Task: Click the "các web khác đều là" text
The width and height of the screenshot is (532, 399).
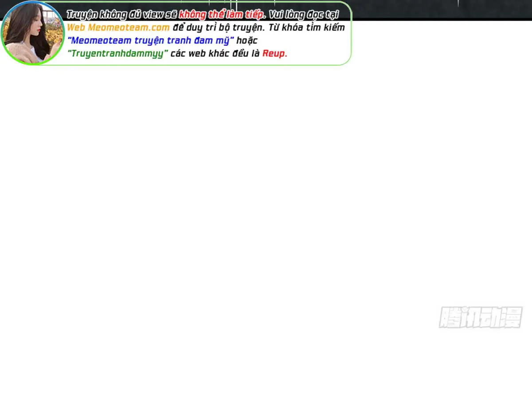Action: click(x=215, y=54)
